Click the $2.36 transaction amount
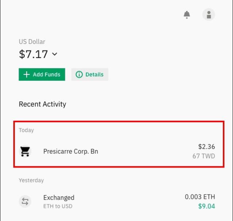233x221 pixels. click(x=206, y=147)
